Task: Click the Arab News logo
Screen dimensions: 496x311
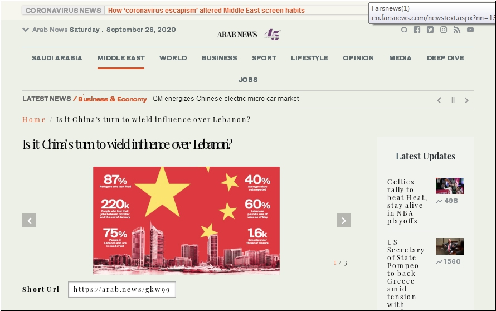Action: click(x=237, y=35)
